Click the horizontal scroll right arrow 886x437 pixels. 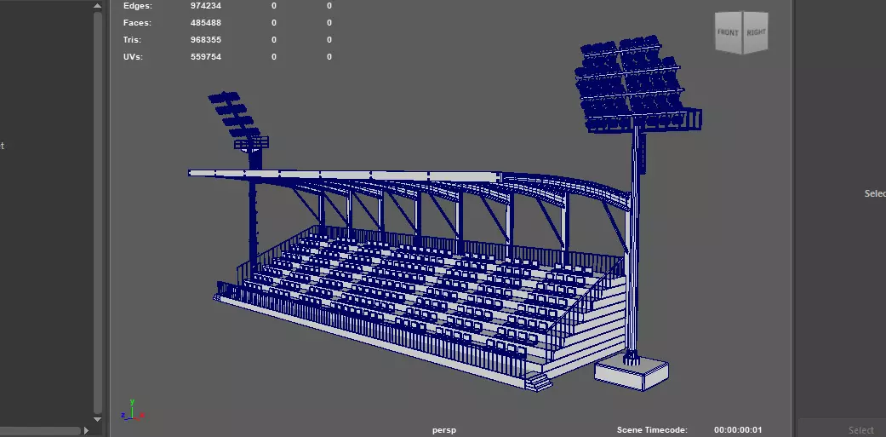coord(86,430)
